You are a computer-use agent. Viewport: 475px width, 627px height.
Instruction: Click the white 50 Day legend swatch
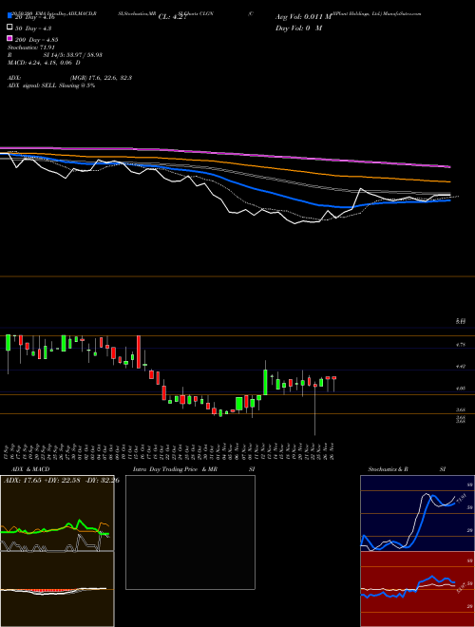click(10, 28)
